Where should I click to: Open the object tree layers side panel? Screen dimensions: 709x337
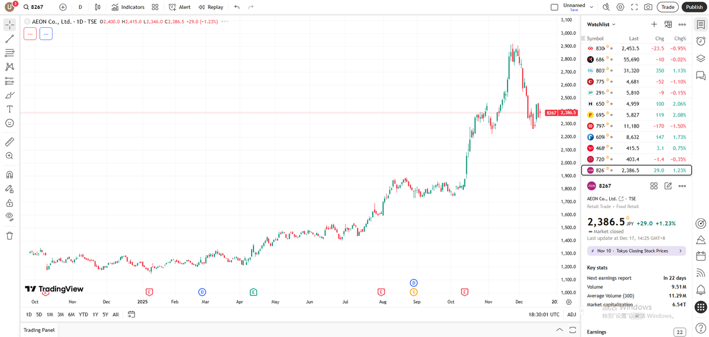click(x=701, y=58)
